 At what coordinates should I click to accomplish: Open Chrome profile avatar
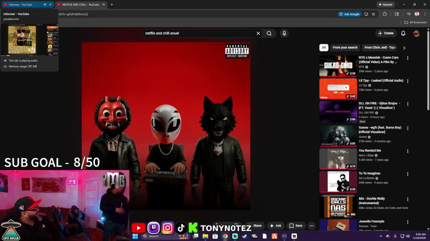pos(417,14)
